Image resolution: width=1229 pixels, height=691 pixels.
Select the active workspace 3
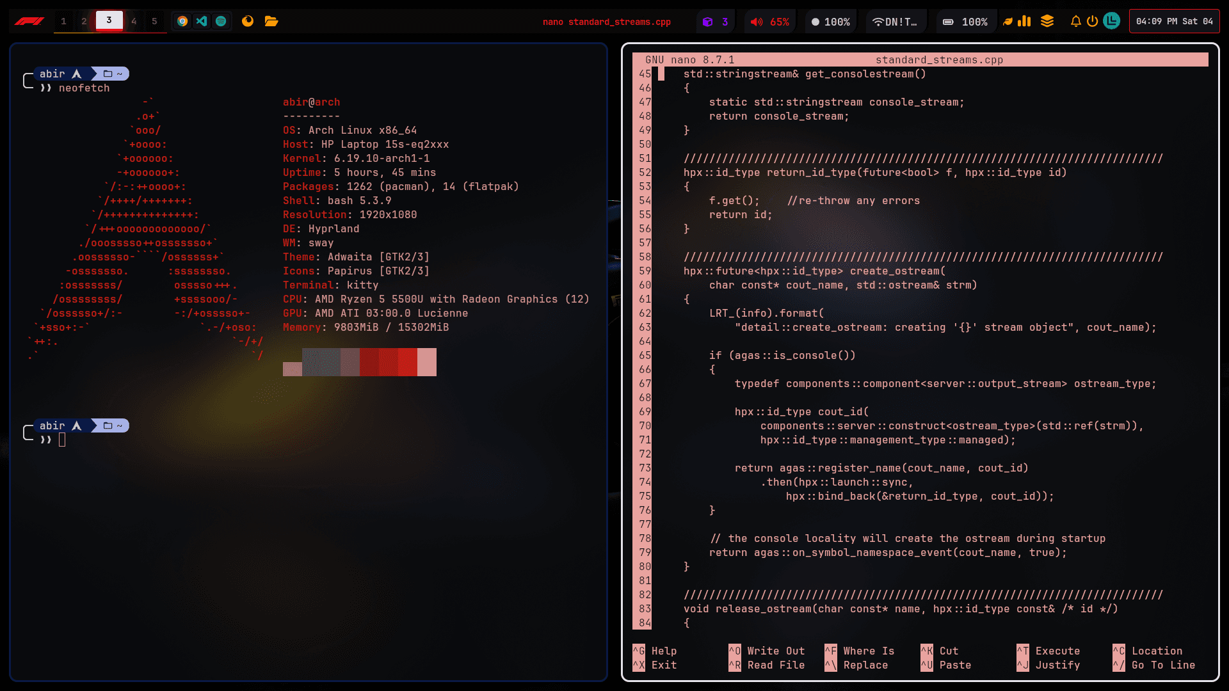tap(109, 20)
